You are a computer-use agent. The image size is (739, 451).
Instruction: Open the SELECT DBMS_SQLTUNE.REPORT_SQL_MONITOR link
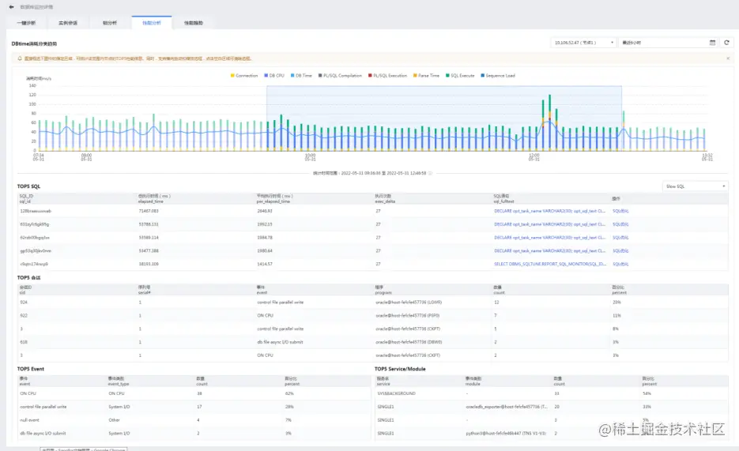[550, 264]
